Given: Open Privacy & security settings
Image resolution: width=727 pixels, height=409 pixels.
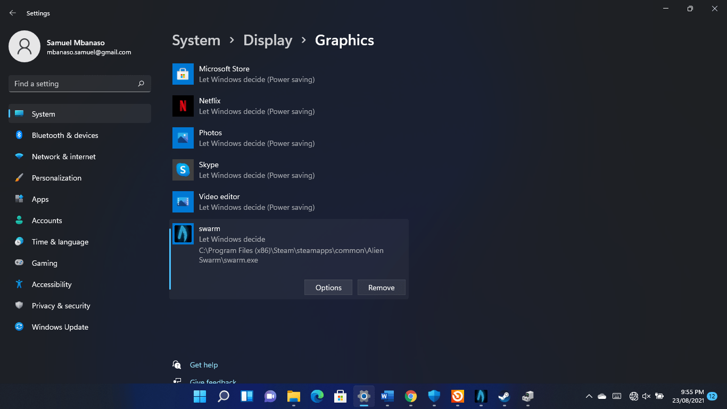Looking at the screenshot, I should click(80, 306).
